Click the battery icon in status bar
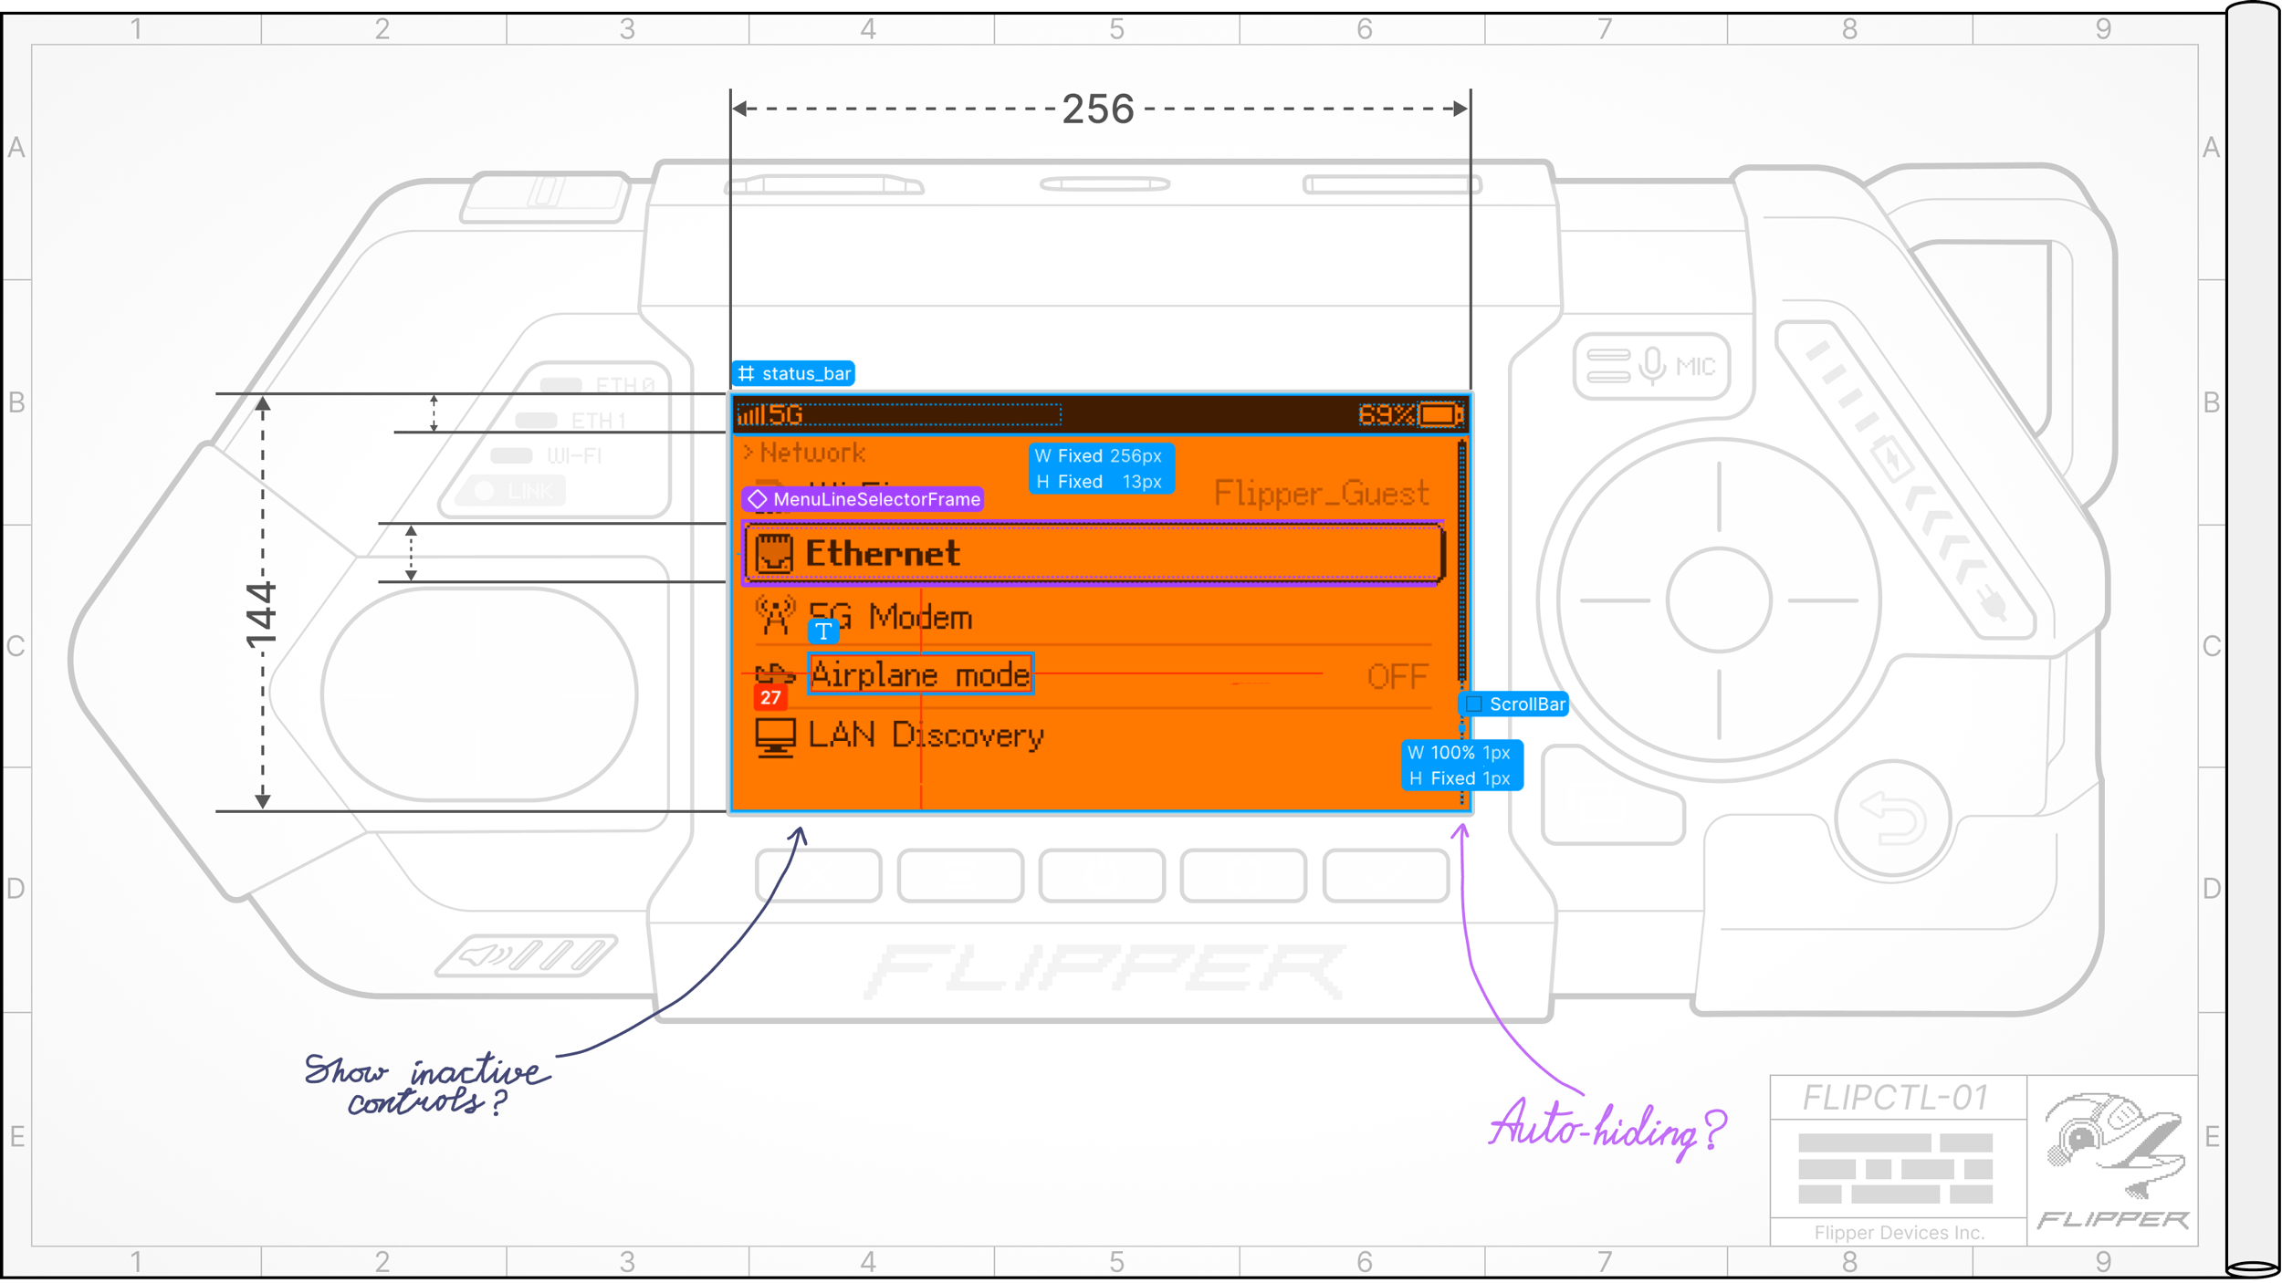This screenshot has height=1283, width=2282. pyautogui.click(x=1442, y=415)
